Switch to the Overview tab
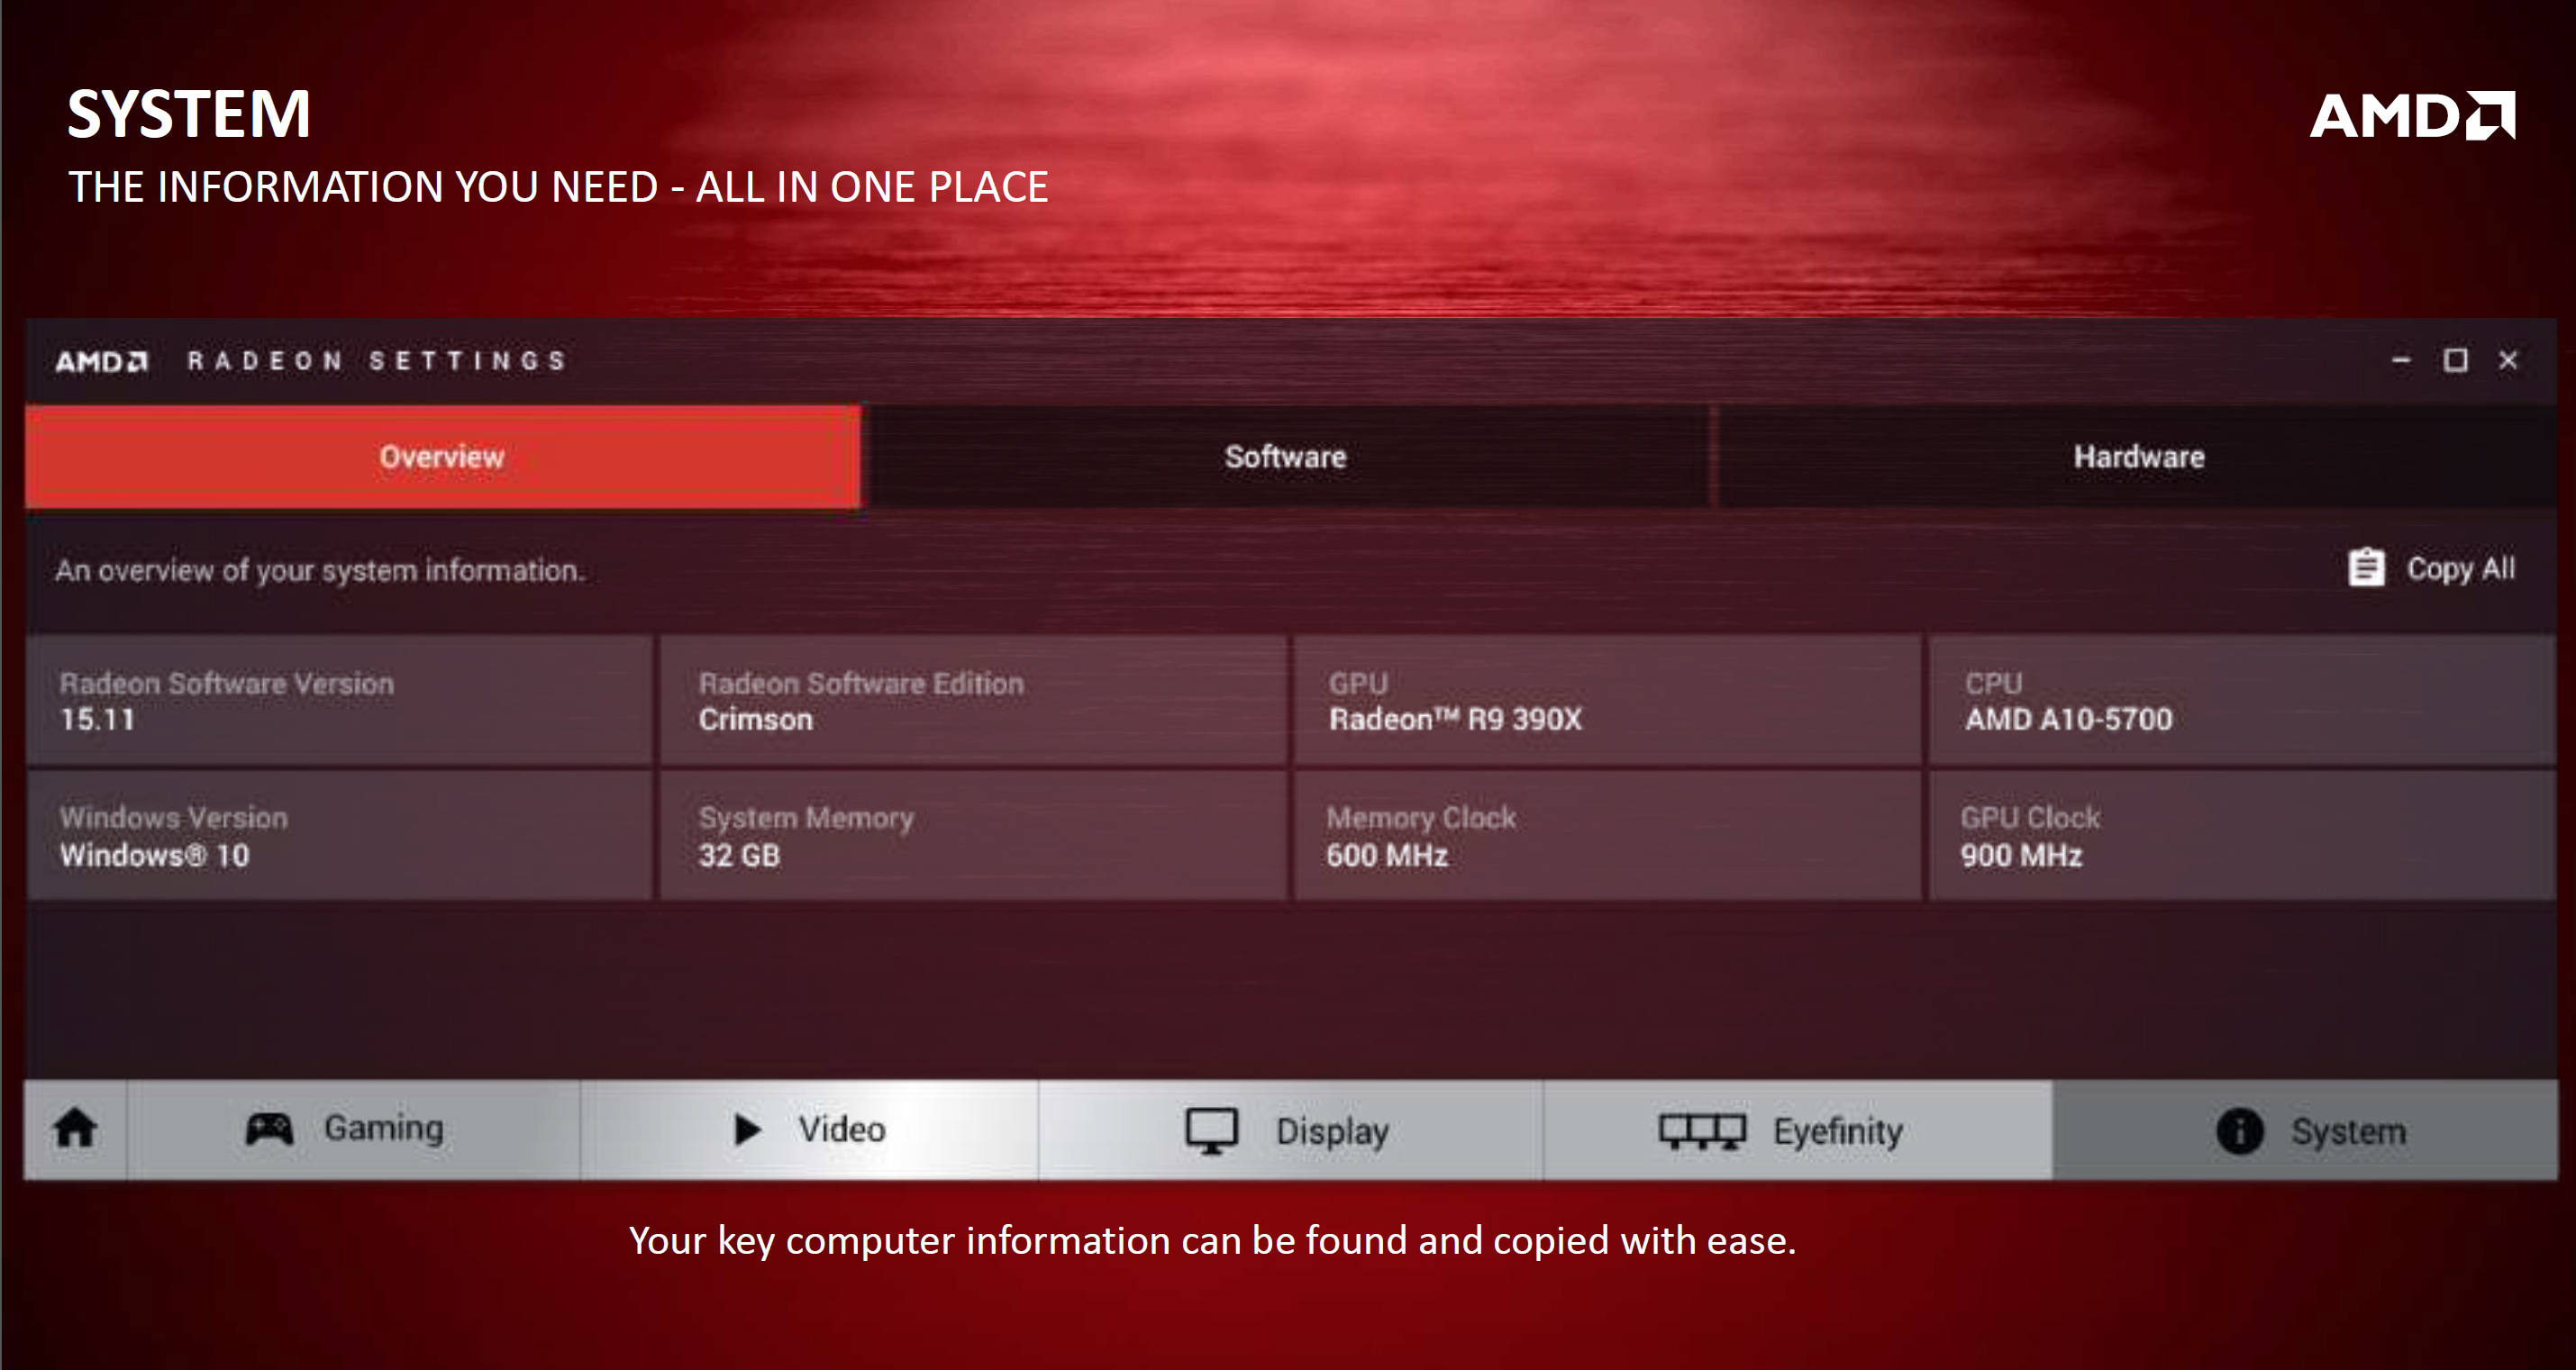This screenshot has width=2576, height=1370. [x=442, y=457]
